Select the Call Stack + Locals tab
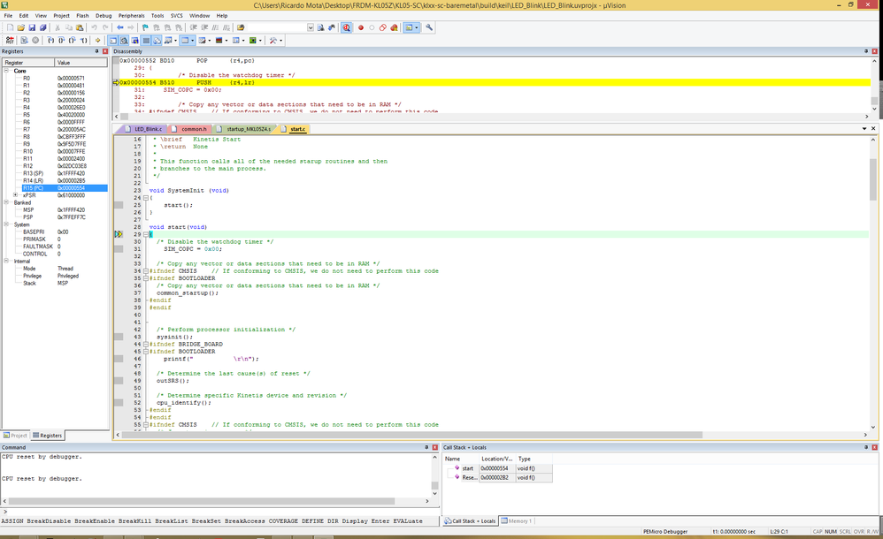The height and width of the screenshot is (539, 883). [470, 521]
